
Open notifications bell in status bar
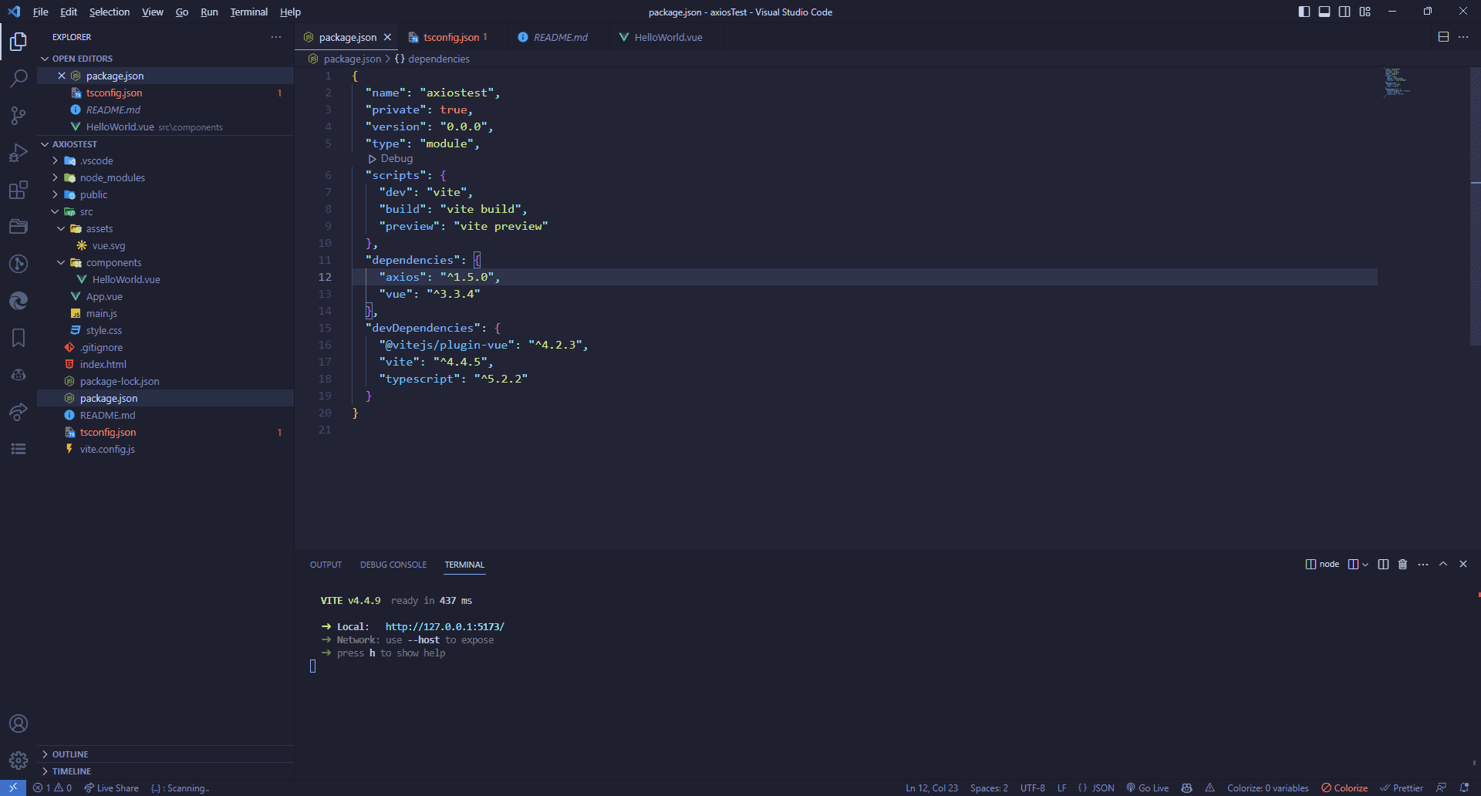(x=1464, y=788)
